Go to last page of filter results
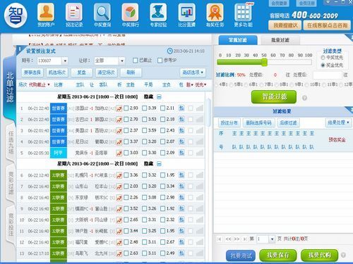353x264 pixels. tap(245, 239)
